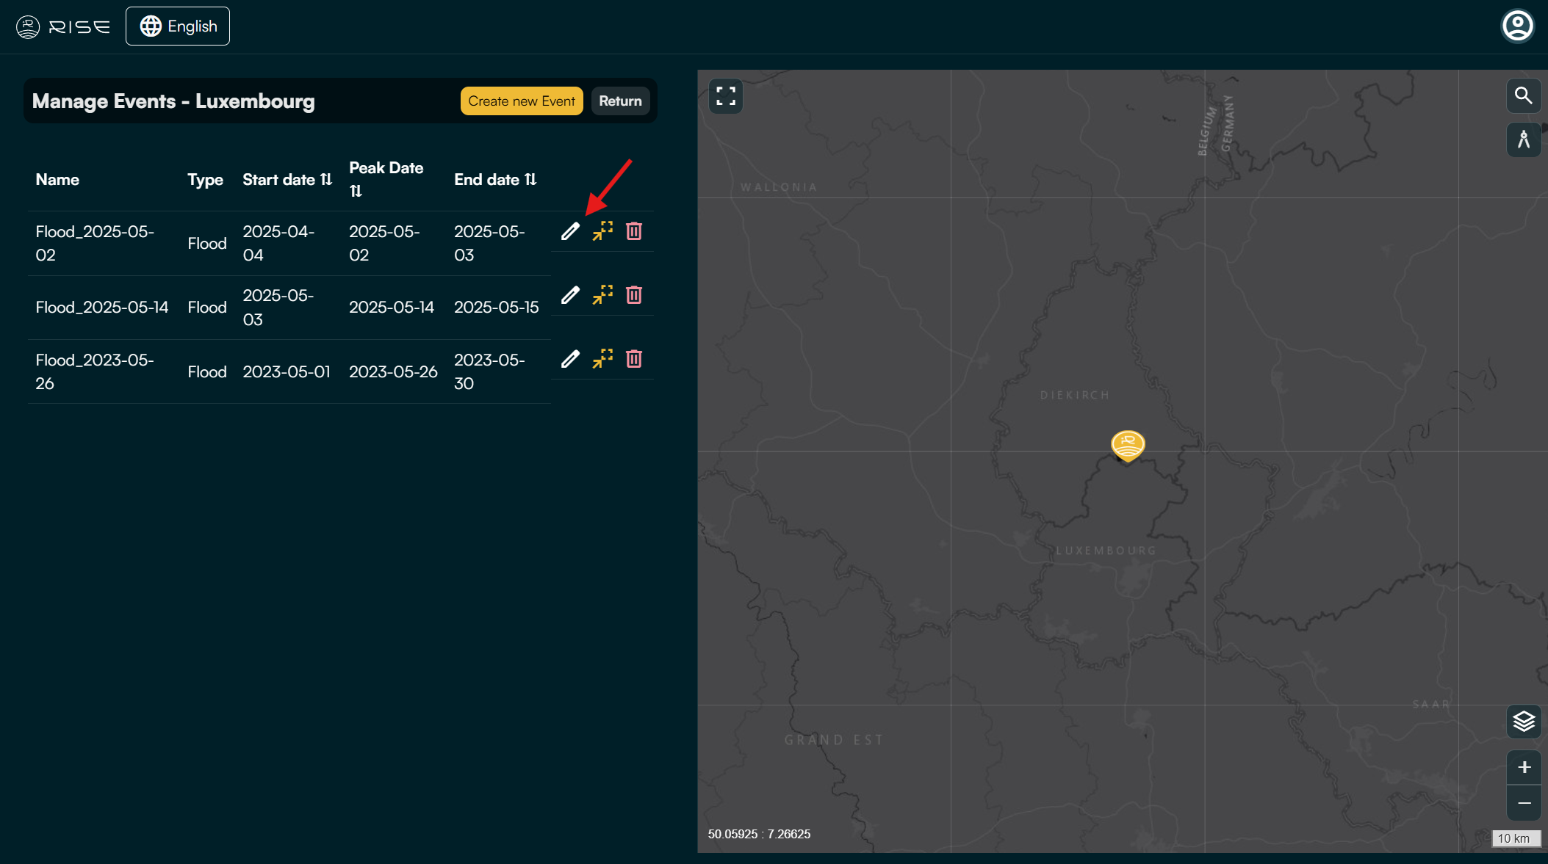
Task: Click peak date 2023-05-26 cell
Action: click(x=393, y=372)
